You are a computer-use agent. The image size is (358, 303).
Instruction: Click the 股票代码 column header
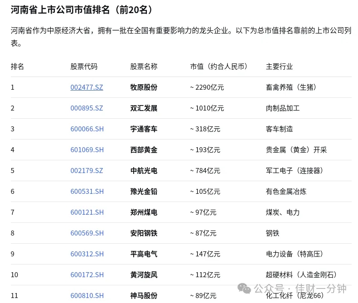[x=84, y=67]
